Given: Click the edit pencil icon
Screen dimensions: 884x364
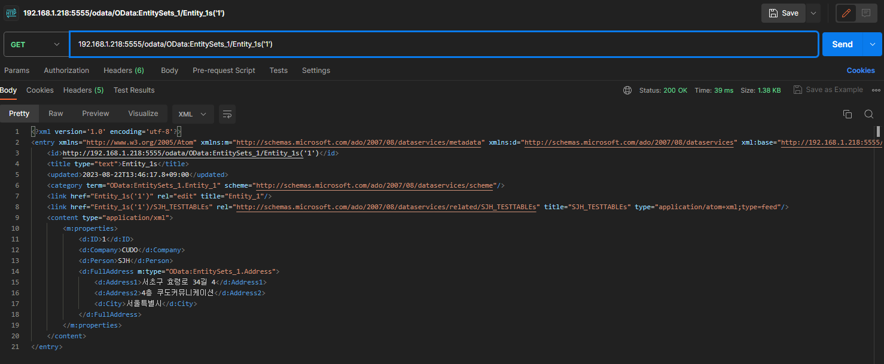Looking at the screenshot, I should pyautogui.click(x=846, y=13).
